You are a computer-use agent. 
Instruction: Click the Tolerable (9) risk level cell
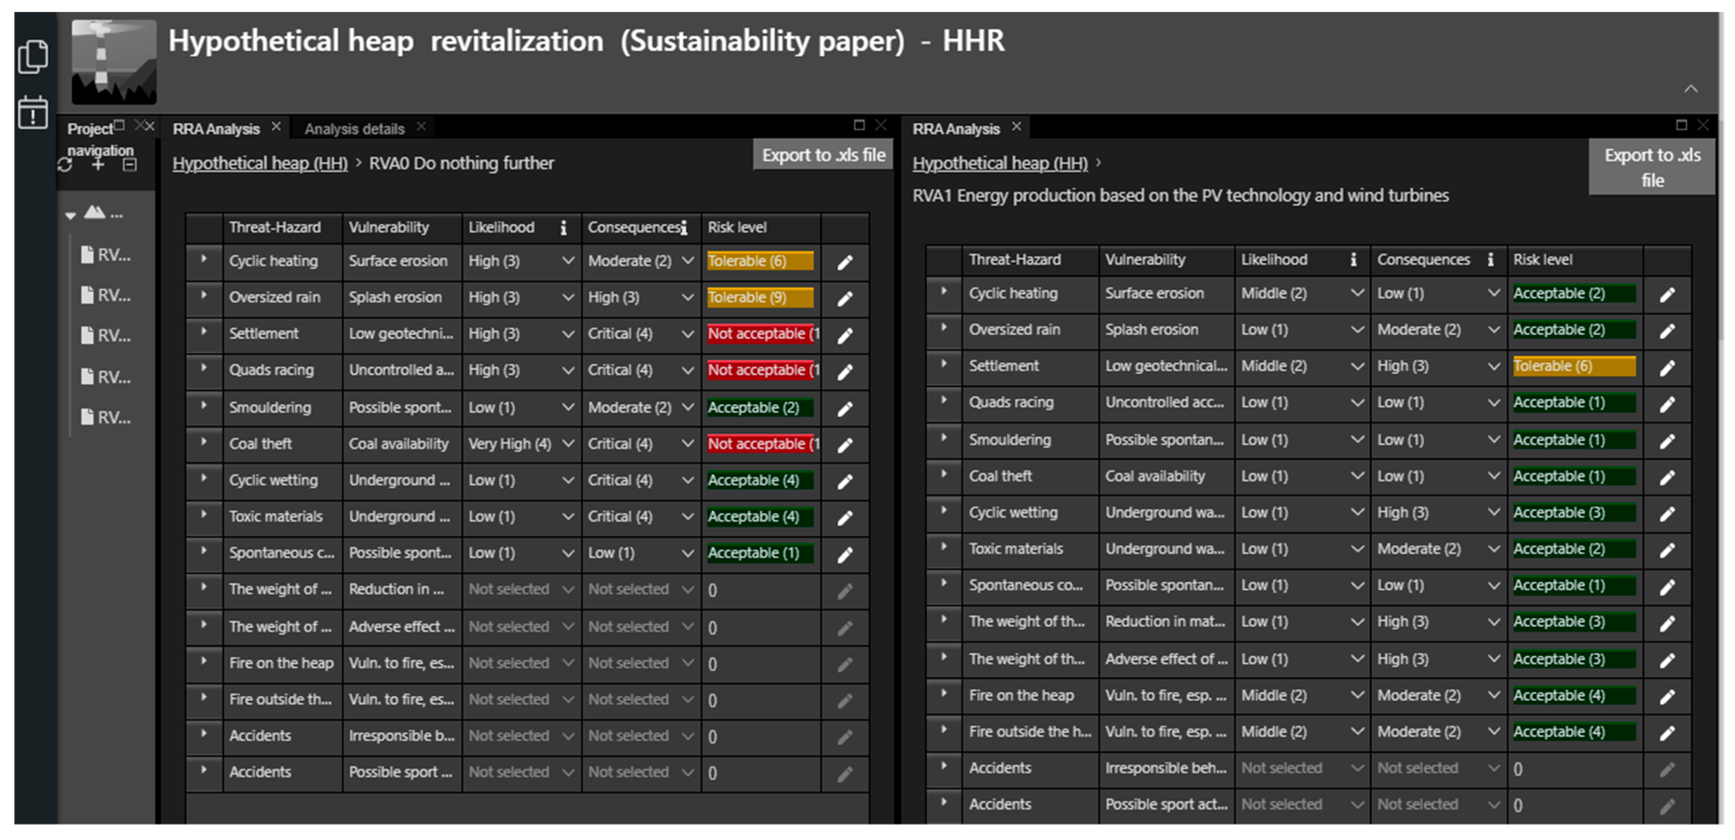760,298
